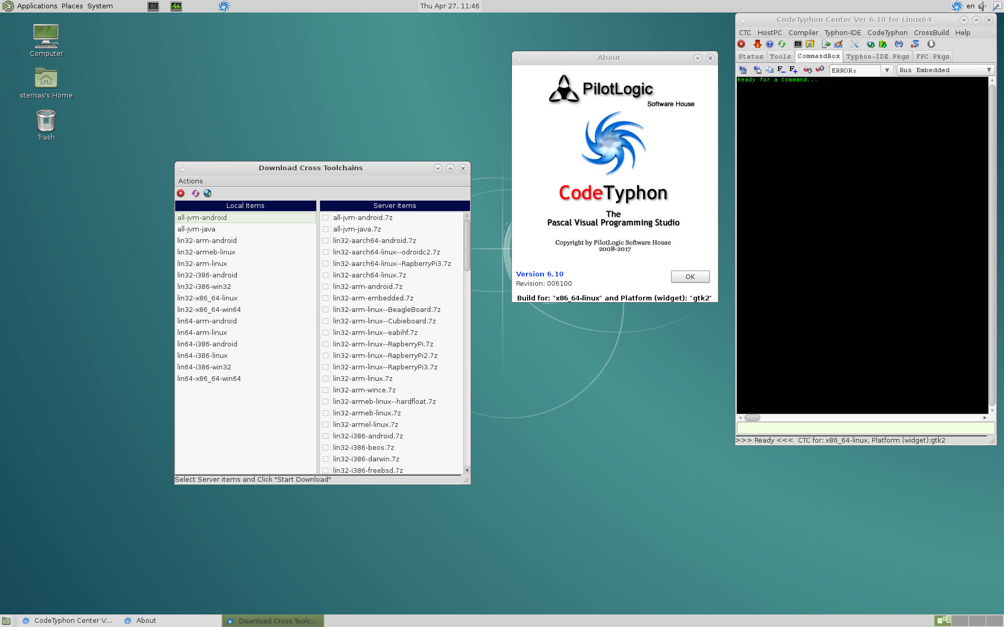
Task: Open the CodeTyphon menu in CTC menubar
Action: pos(887,32)
